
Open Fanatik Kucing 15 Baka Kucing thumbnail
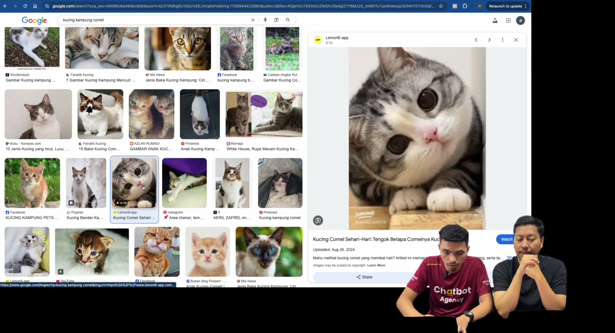pos(100,114)
